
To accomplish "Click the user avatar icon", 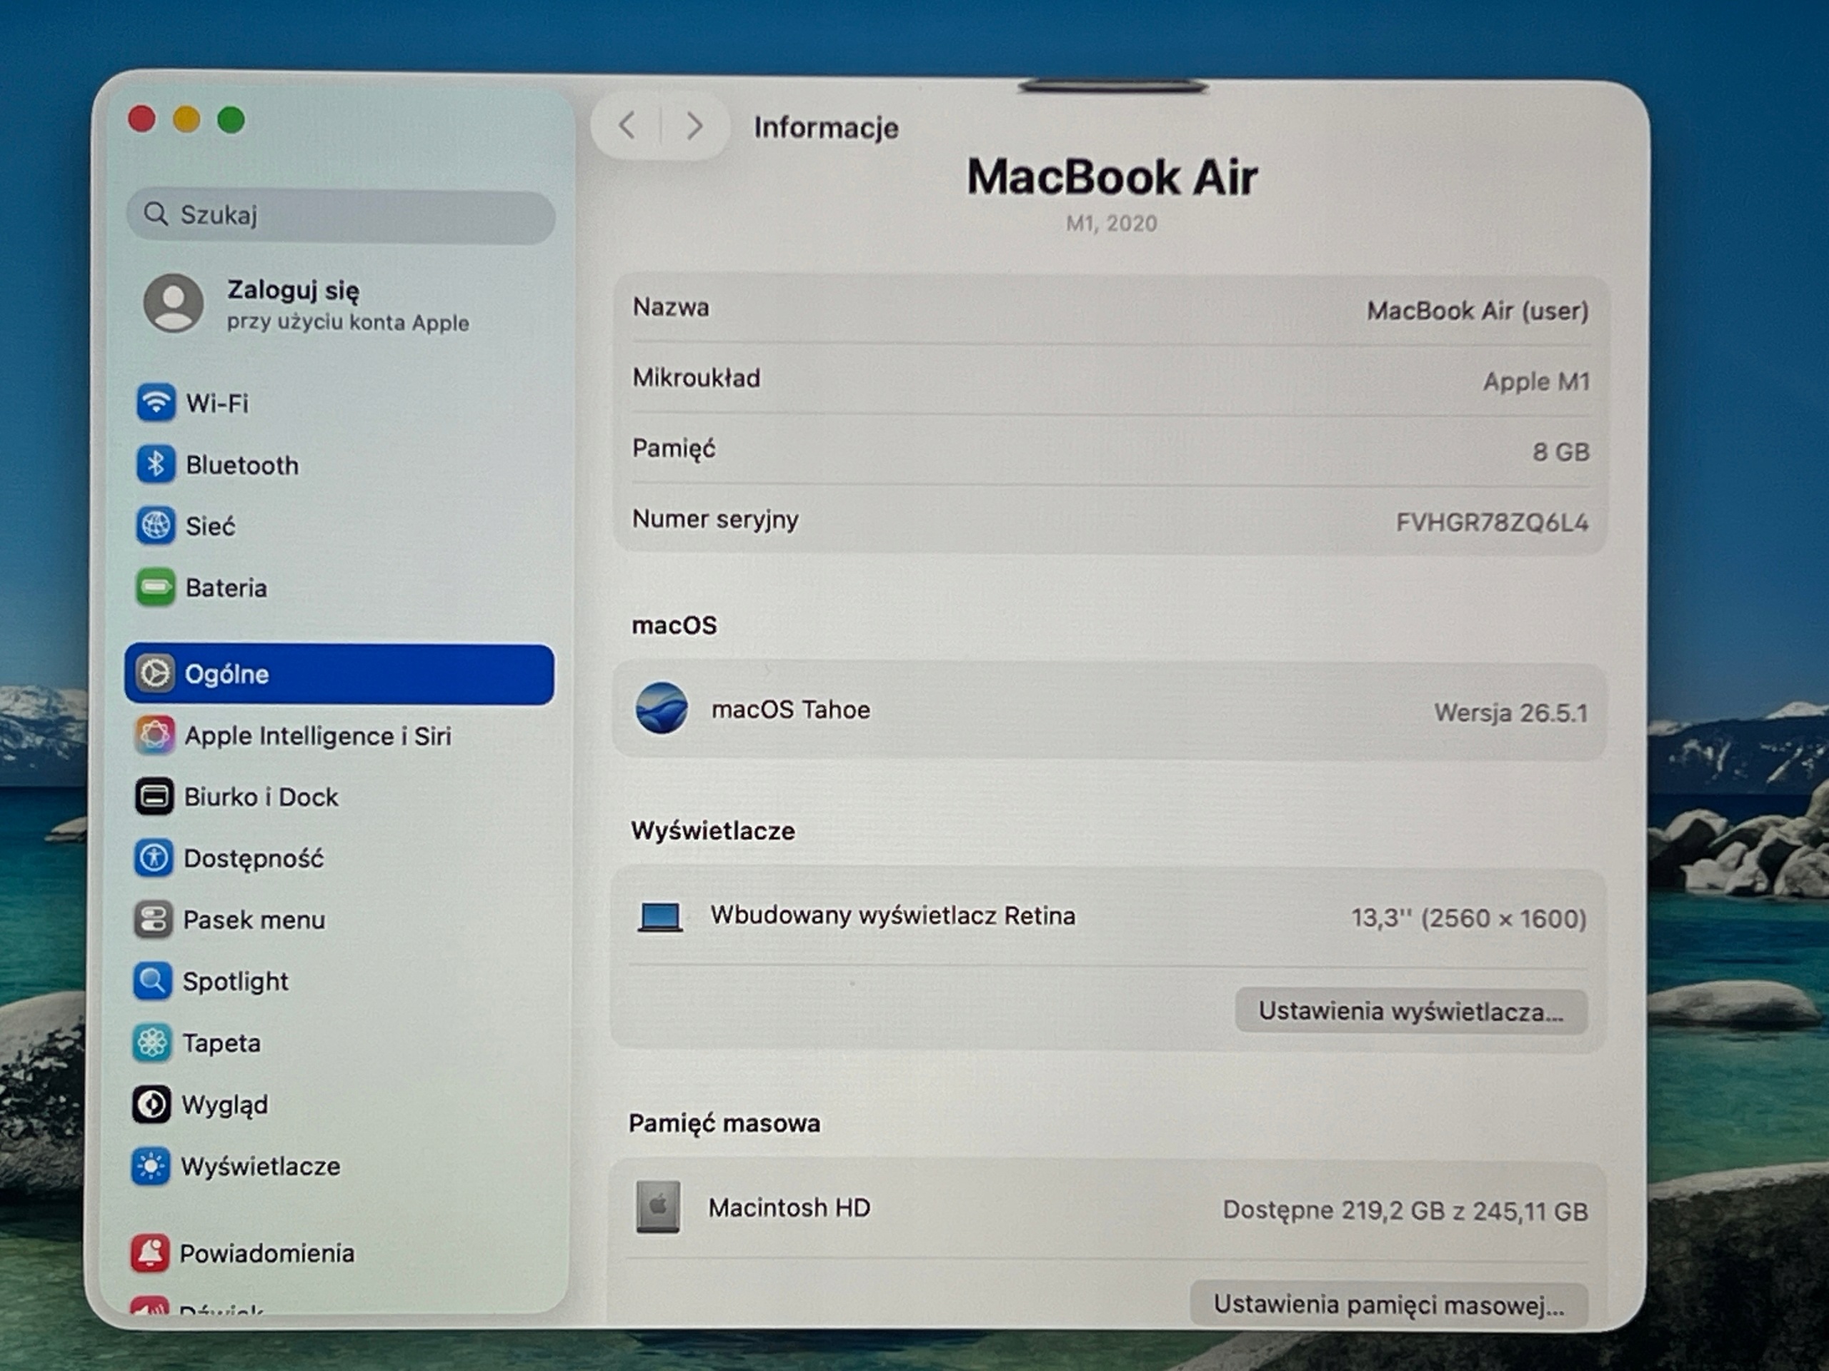I will pyautogui.click(x=174, y=303).
